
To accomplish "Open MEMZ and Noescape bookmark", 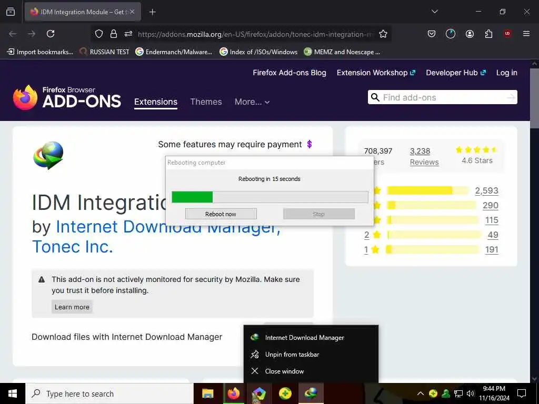I will pyautogui.click(x=342, y=52).
